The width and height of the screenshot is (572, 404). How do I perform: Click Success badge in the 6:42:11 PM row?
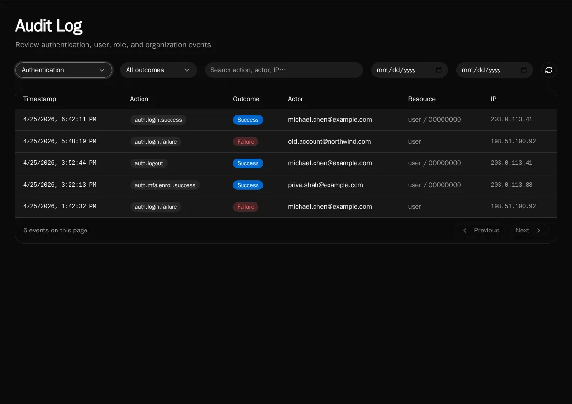click(248, 120)
